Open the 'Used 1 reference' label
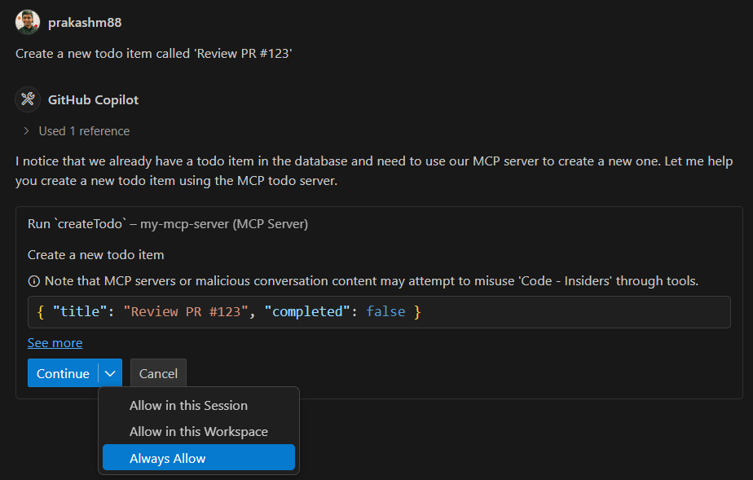 point(84,131)
